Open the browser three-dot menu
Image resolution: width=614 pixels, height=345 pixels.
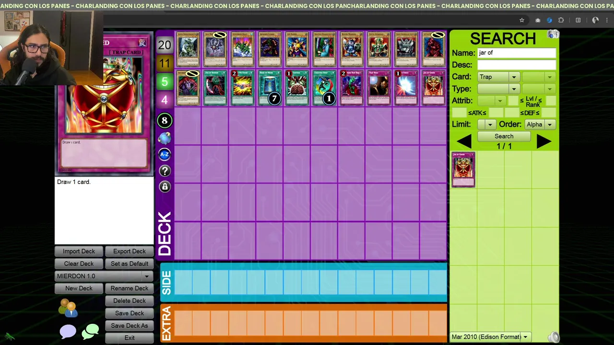[607, 20]
